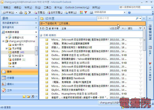The height and width of the screenshot is (110, 154).
Task: Sort by Flag Status column header
Action: click(140, 28)
